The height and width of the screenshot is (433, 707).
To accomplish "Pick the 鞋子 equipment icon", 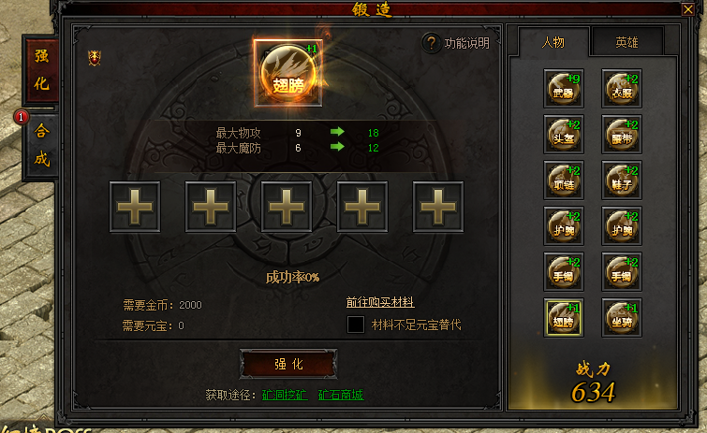I will click(622, 180).
